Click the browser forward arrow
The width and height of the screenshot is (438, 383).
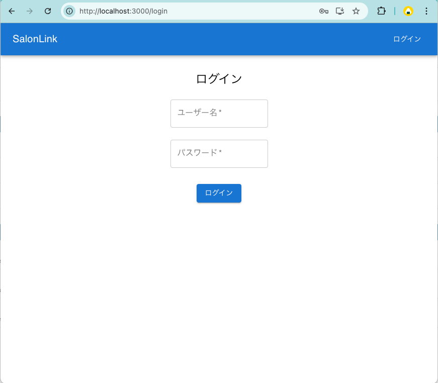click(30, 11)
